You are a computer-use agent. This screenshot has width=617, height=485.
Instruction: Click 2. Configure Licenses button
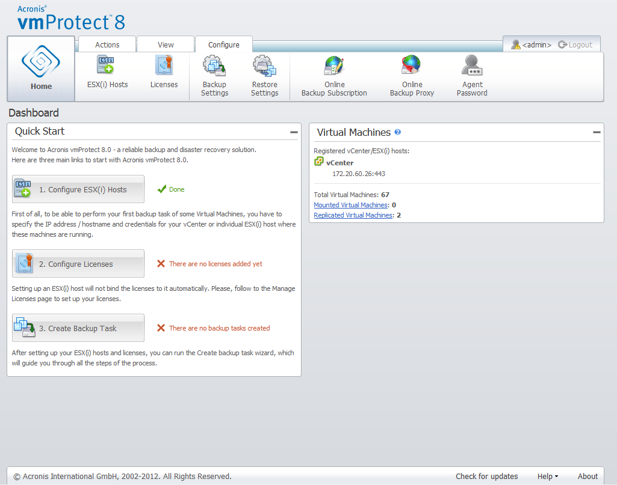tap(78, 263)
